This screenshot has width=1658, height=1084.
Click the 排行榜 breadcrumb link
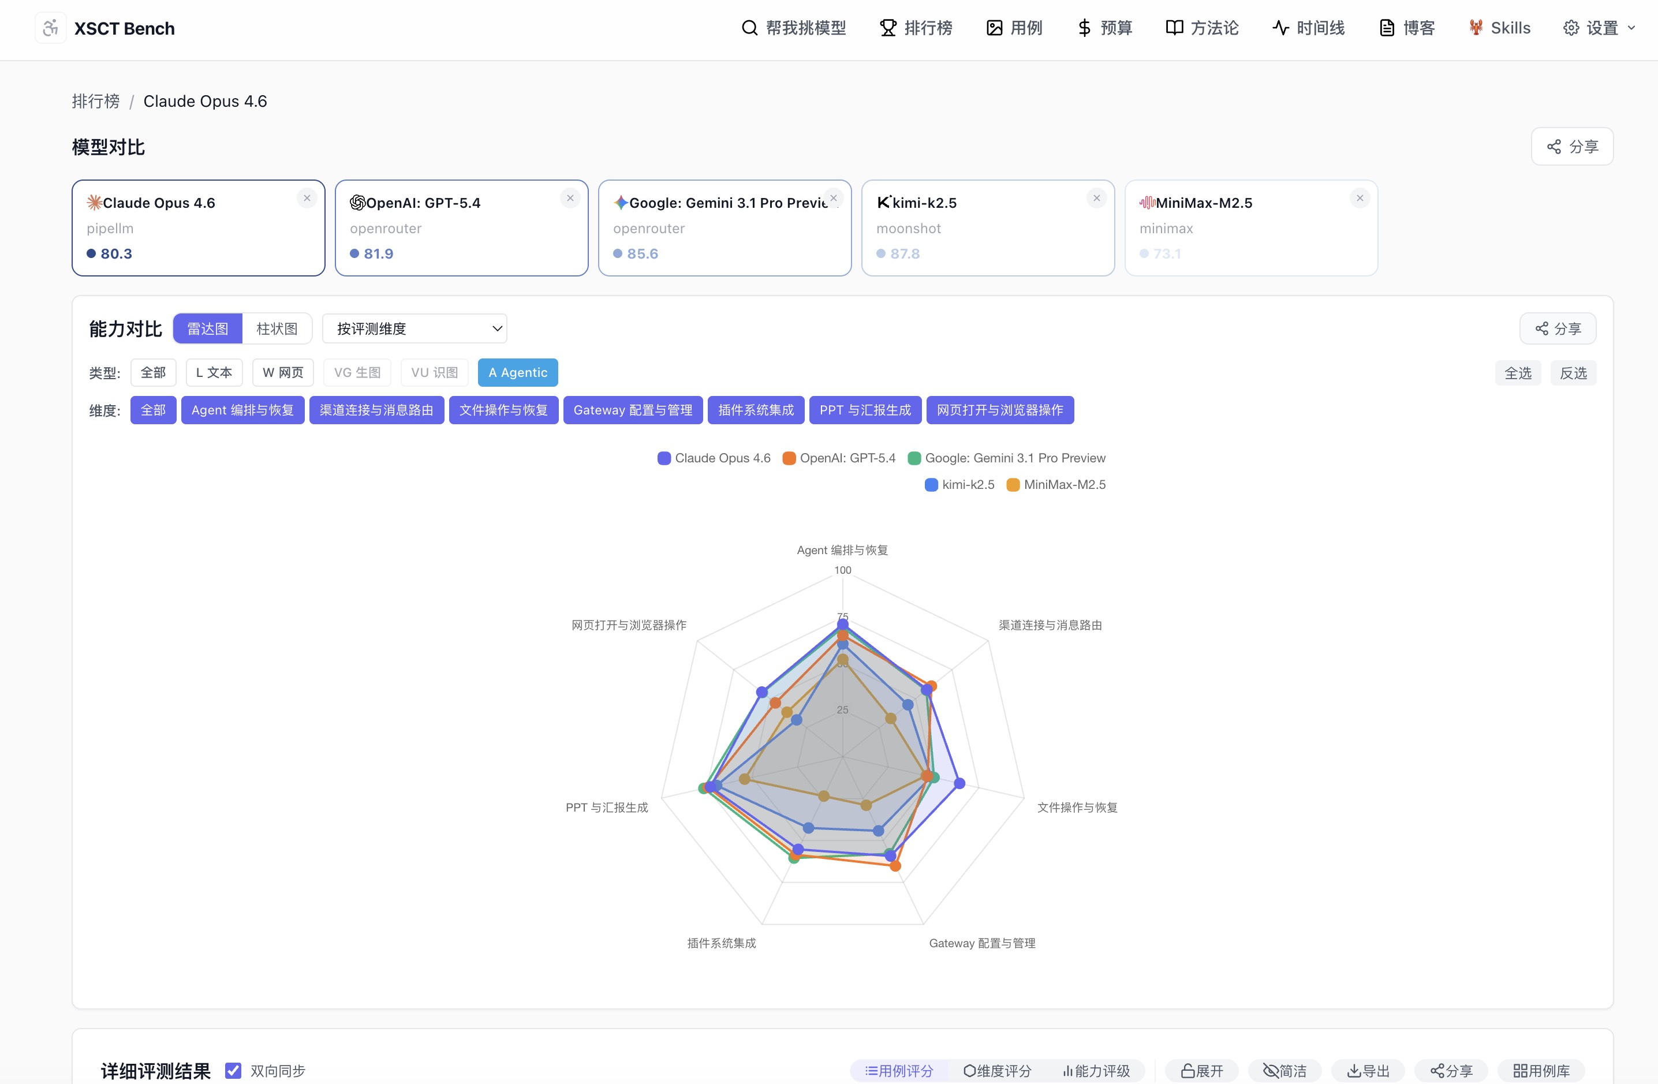[96, 102]
